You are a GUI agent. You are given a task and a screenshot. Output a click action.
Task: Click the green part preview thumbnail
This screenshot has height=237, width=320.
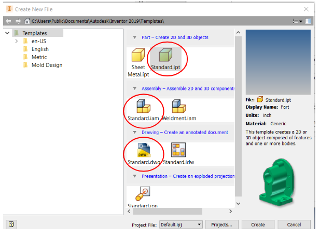coord(278,182)
